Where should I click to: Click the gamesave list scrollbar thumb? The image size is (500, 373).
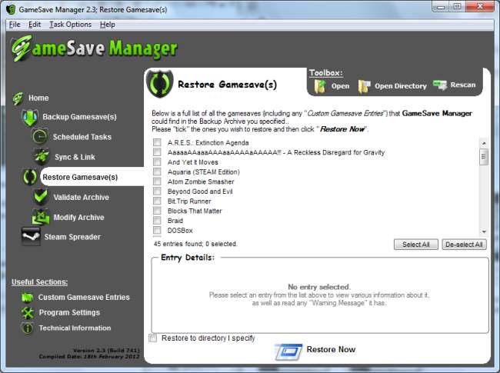pyautogui.click(x=484, y=157)
